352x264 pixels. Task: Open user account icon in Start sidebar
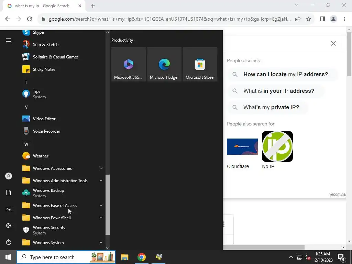tap(9, 176)
